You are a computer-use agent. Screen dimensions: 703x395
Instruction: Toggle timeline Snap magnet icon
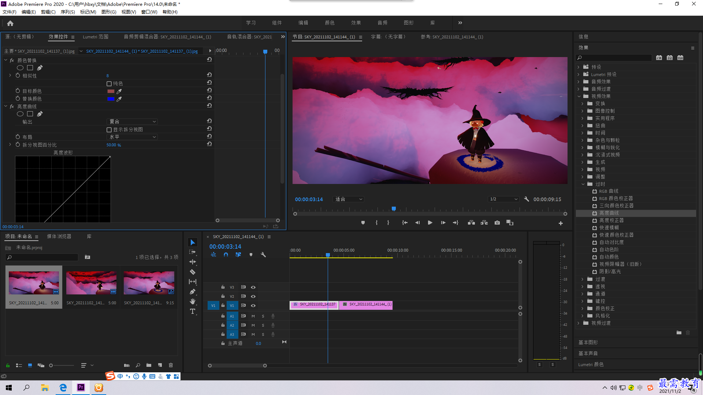coord(226,255)
